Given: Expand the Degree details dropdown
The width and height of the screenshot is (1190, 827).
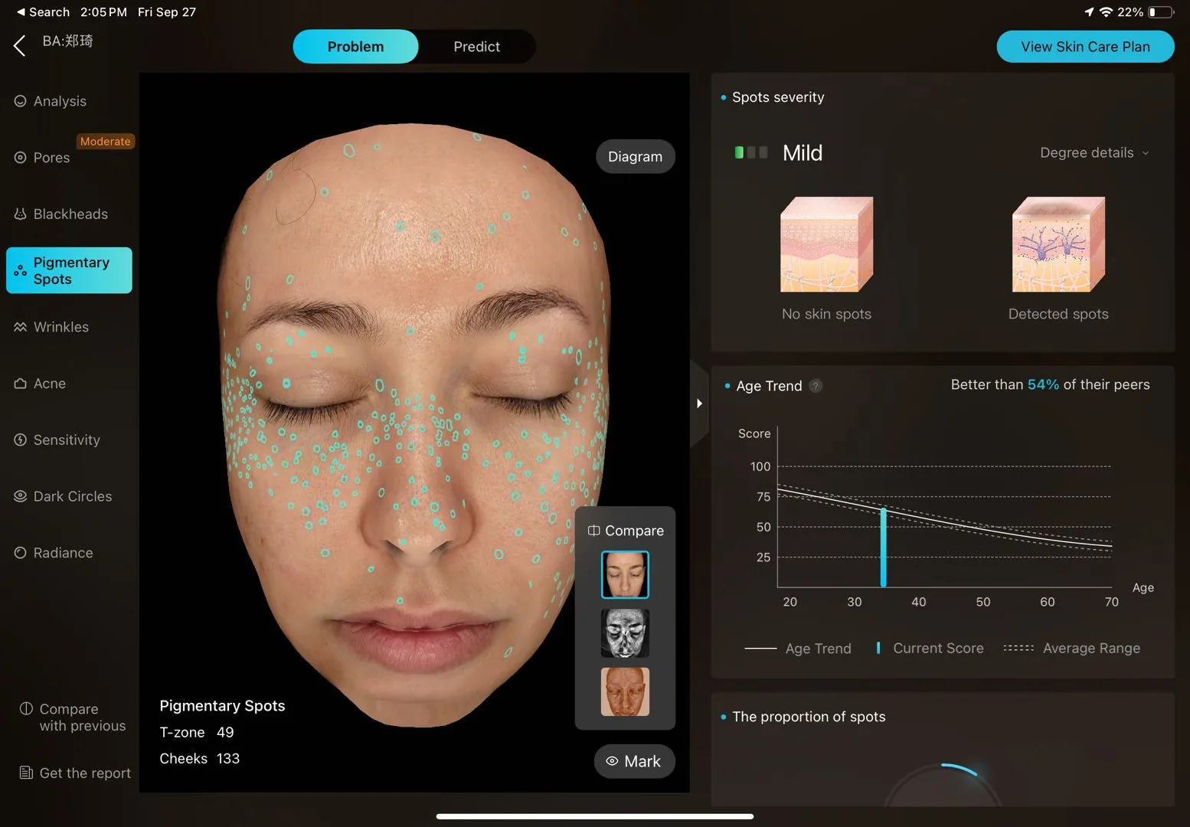Looking at the screenshot, I should pyautogui.click(x=1094, y=153).
